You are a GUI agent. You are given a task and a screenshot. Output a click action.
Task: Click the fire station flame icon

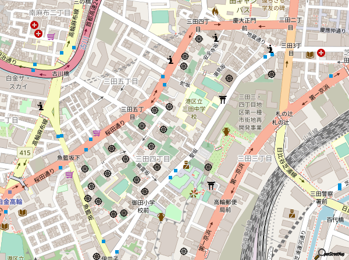[x=215, y=10]
